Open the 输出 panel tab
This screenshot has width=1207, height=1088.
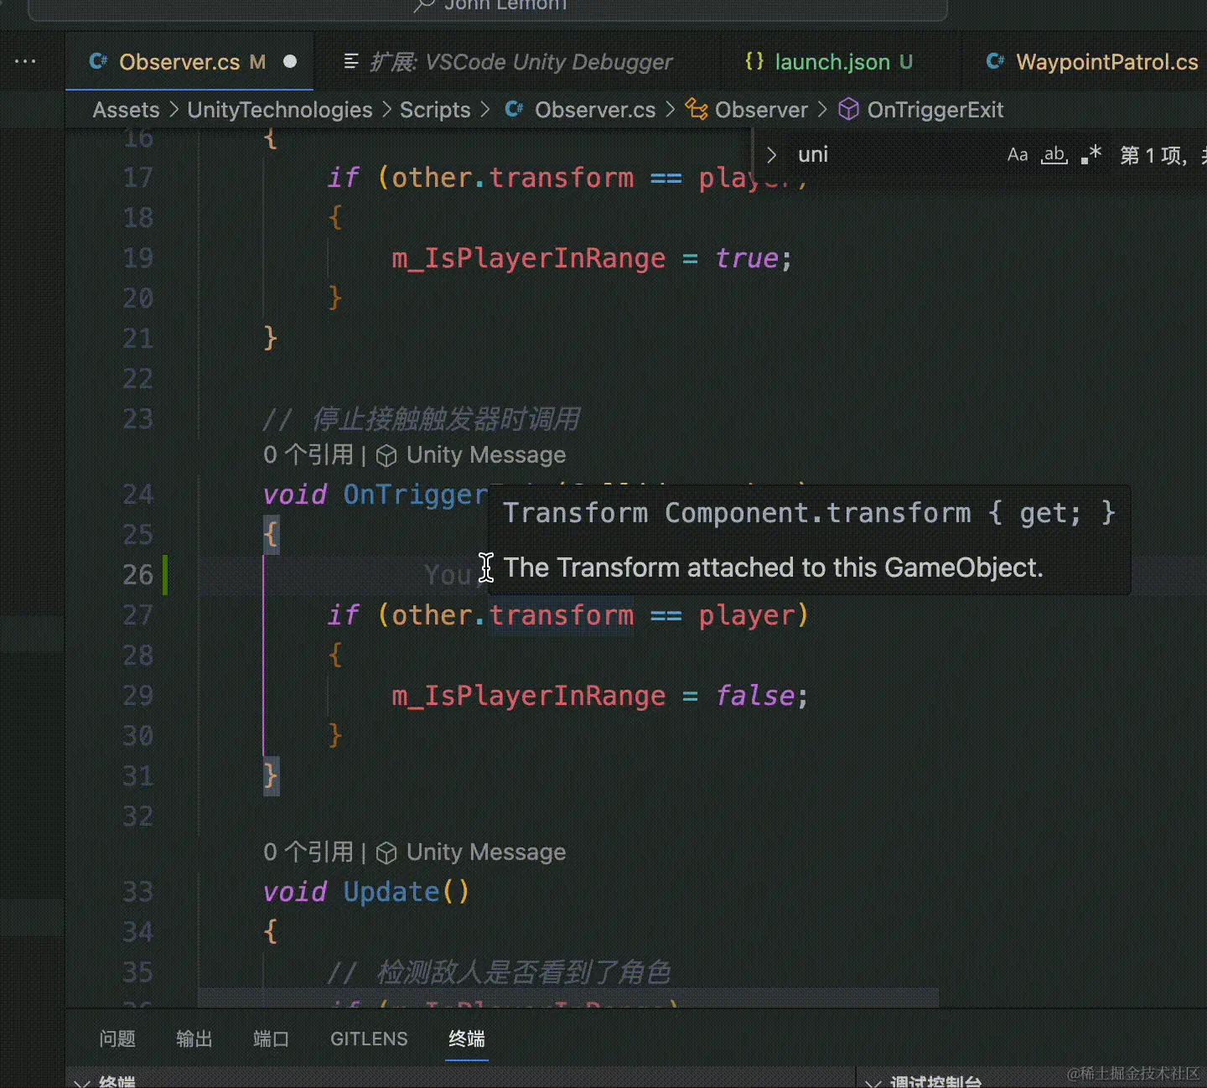pos(194,1039)
